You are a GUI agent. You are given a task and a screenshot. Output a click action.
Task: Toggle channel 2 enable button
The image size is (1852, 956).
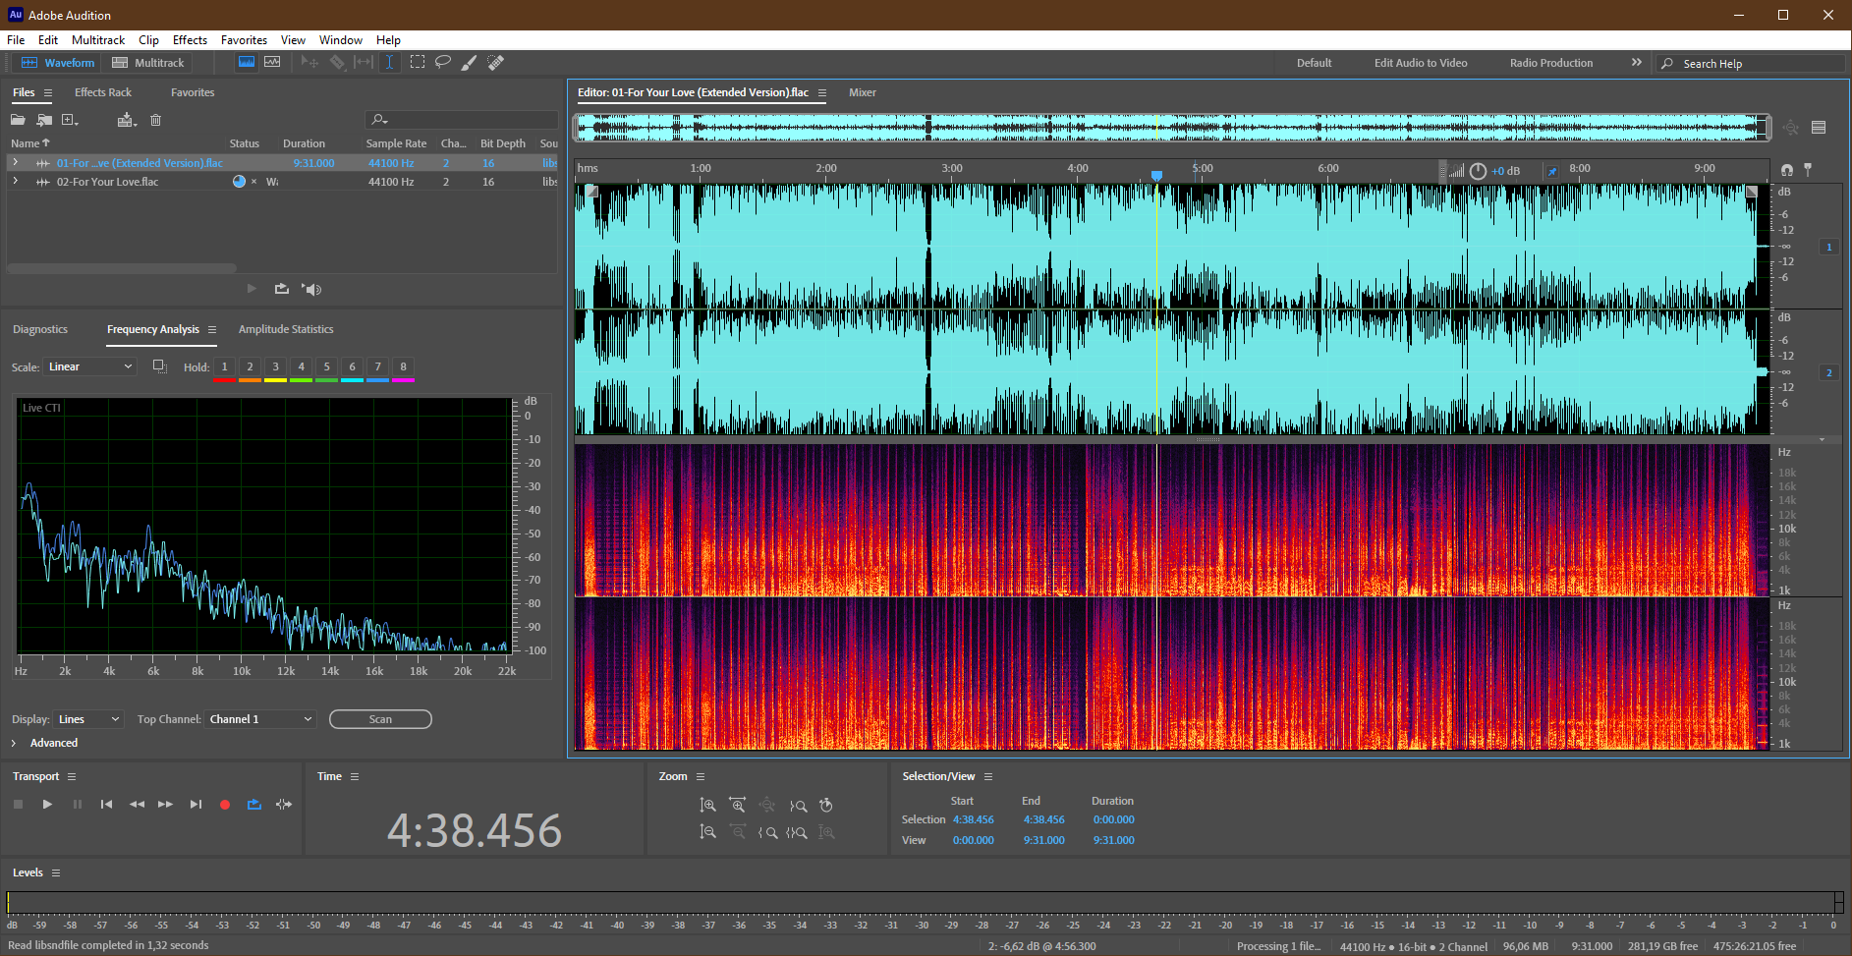point(1828,372)
